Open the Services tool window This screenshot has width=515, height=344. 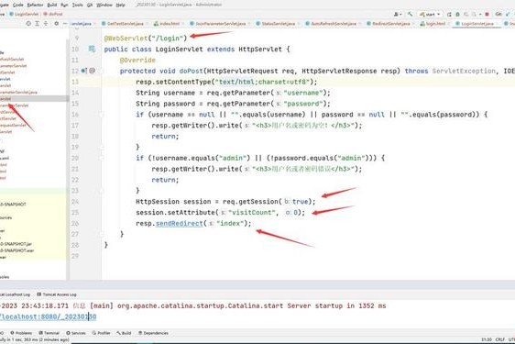click(75, 333)
